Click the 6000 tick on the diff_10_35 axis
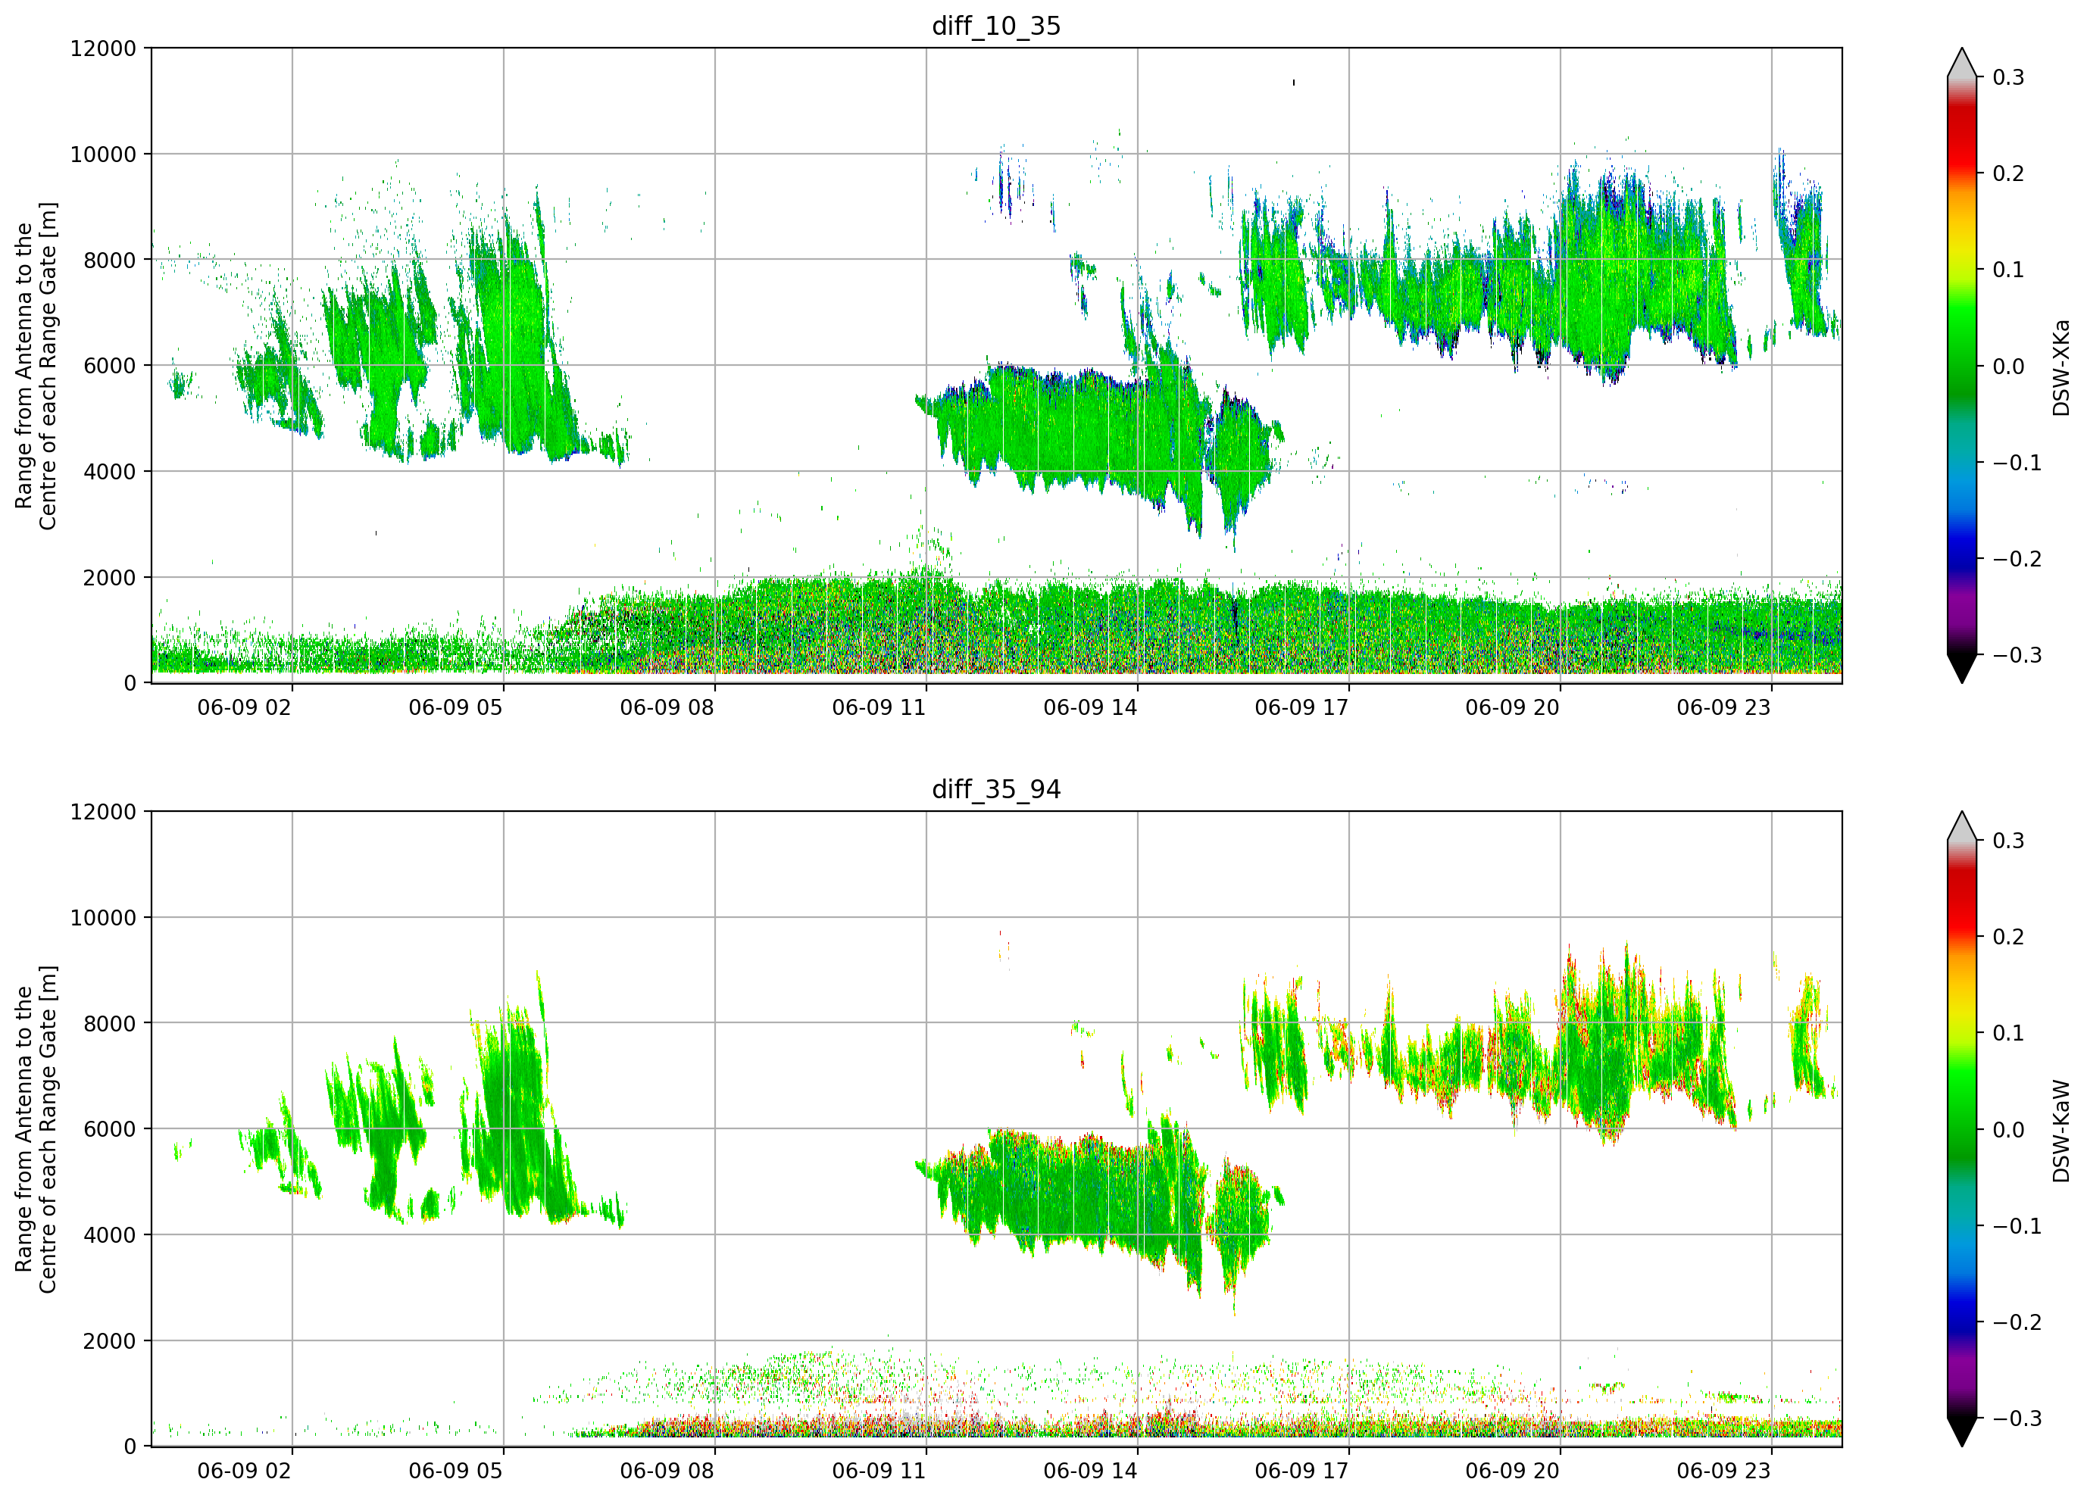The height and width of the screenshot is (1498, 2087). point(110,365)
